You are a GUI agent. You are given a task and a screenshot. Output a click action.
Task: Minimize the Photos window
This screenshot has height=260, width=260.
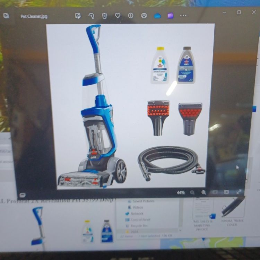point(224,12)
